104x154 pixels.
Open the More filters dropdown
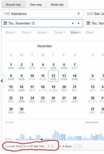pos(76,32)
